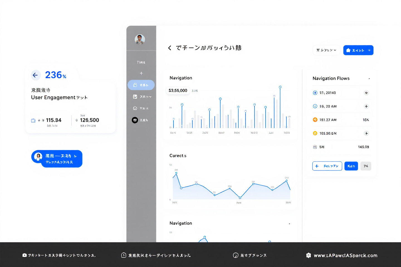Go back using the header chevron arrow
The image size is (401, 267).
(x=170, y=48)
